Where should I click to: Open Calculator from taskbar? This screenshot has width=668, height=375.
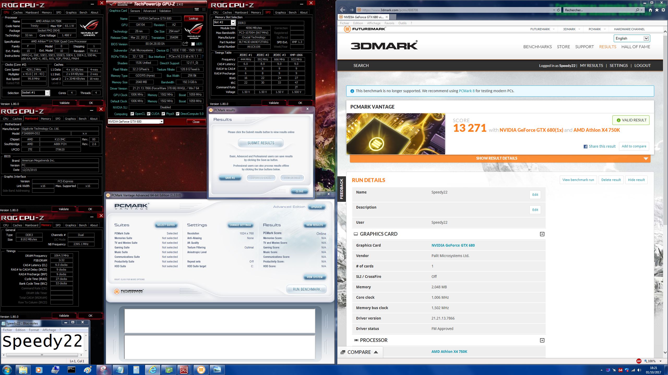(136, 370)
